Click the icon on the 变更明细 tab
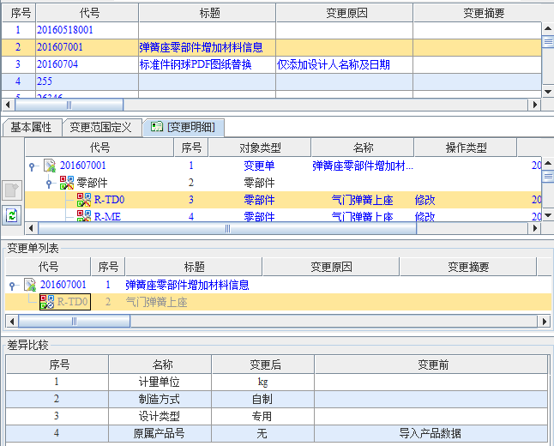 157,127
